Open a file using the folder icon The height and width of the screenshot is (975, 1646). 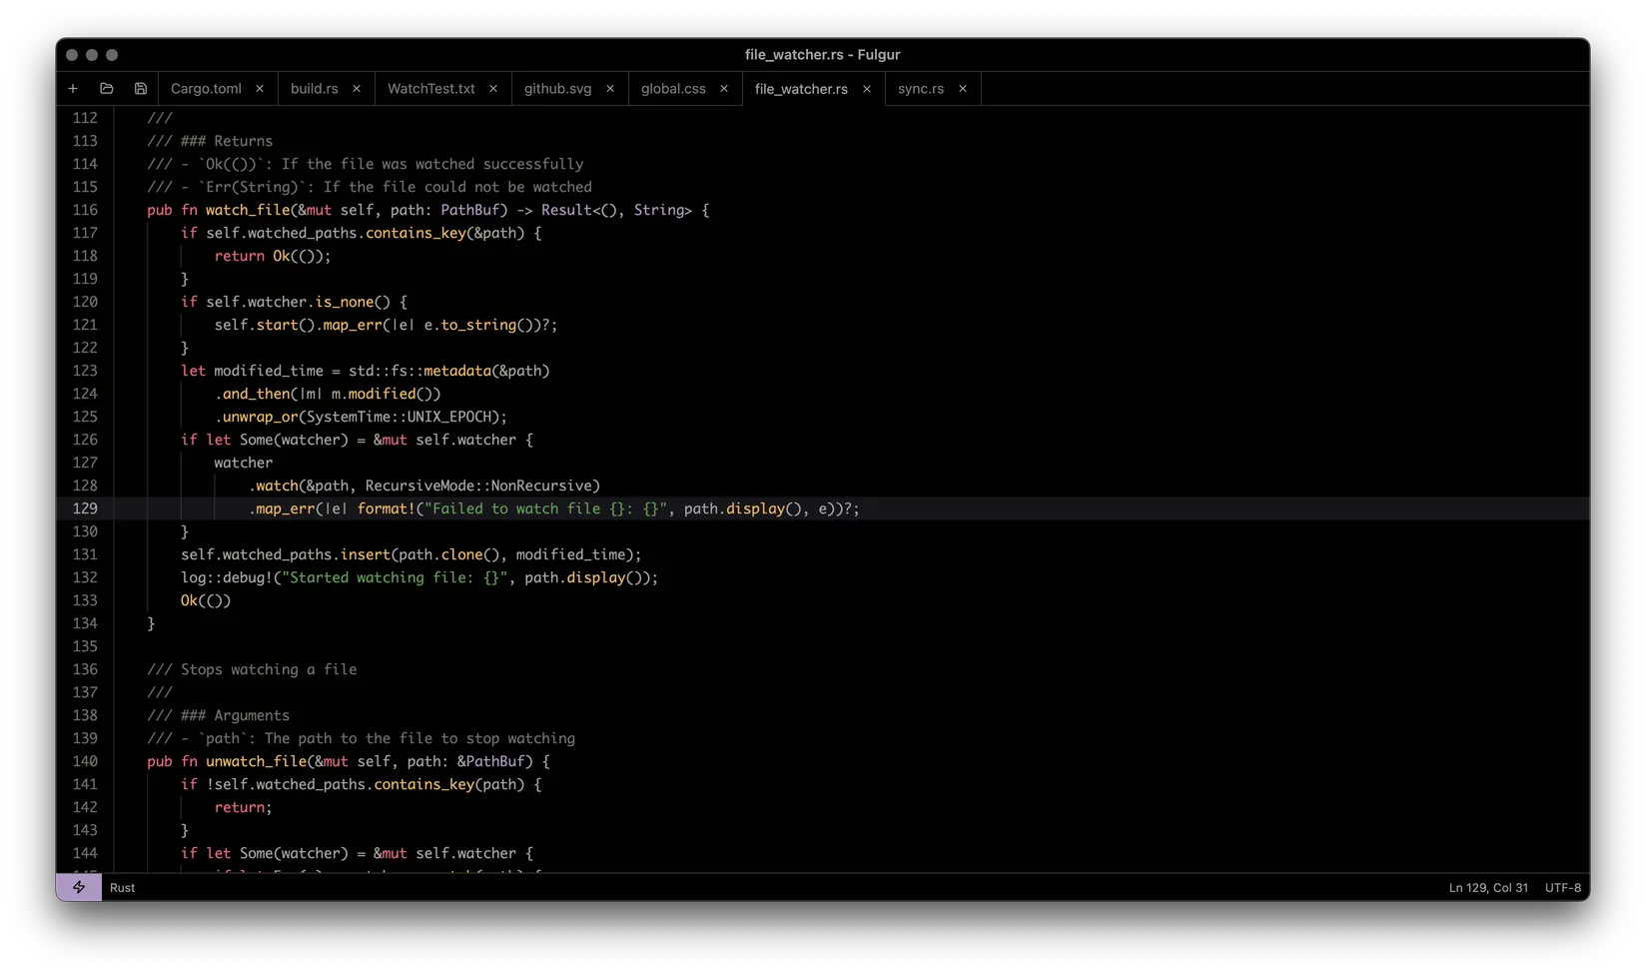pyautogui.click(x=107, y=89)
